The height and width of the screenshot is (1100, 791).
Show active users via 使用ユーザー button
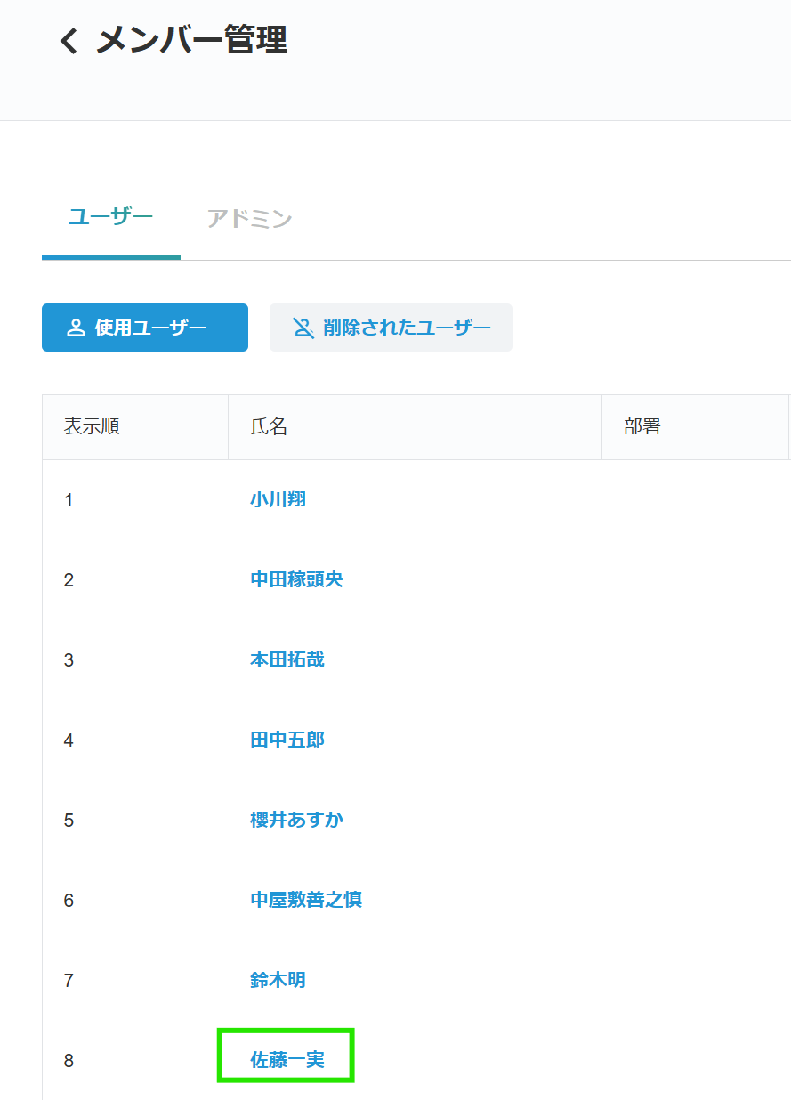144,327
